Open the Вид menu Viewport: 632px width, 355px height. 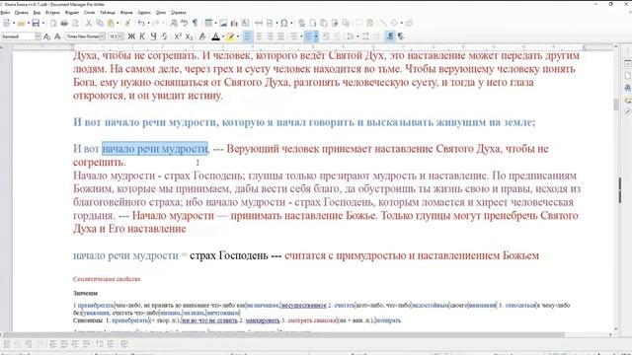point(37,13)
